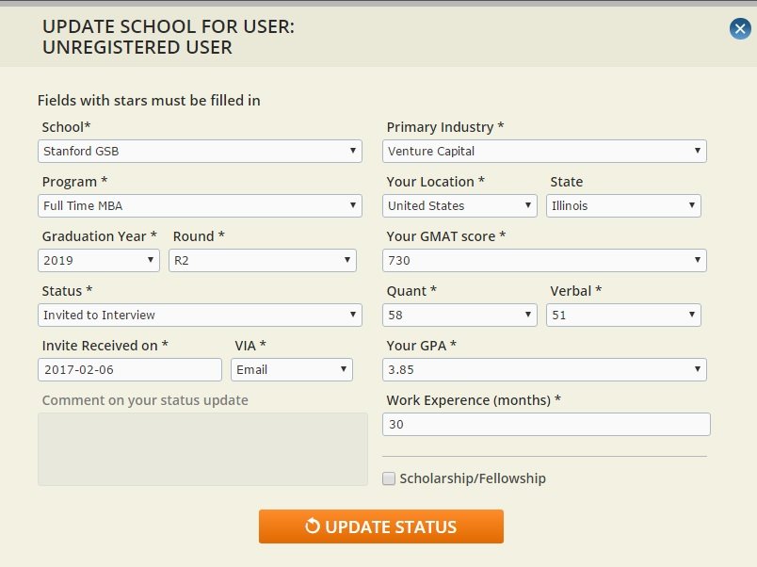The height and width of the screenshot is (567, 757).
Task: Click the refresh icon on Update Status
Action: pyautogui.click(x=313, y=526)
